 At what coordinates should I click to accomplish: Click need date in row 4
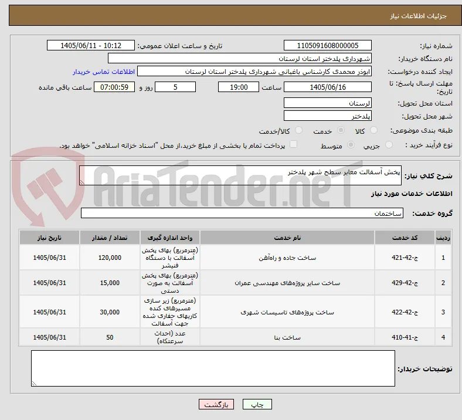[49, 337]
